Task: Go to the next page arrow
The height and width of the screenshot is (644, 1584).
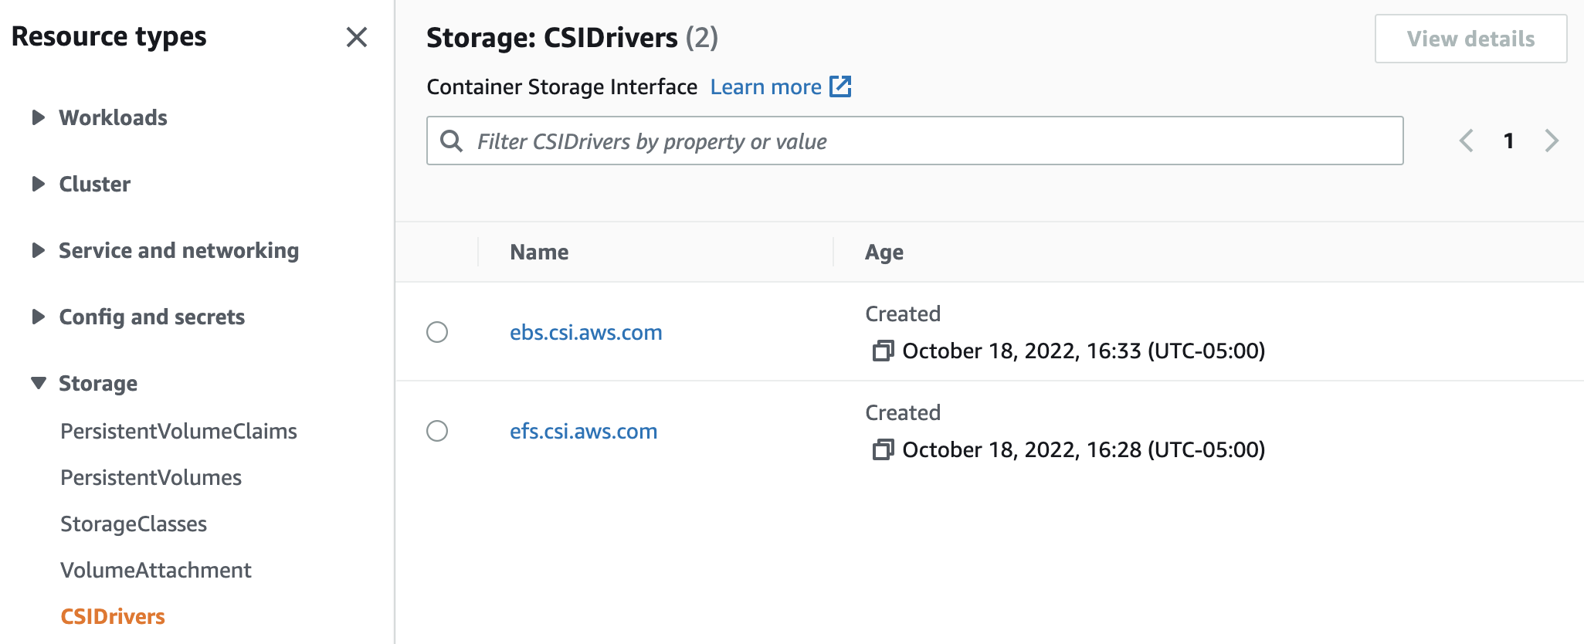Action: coord(1551,141)
